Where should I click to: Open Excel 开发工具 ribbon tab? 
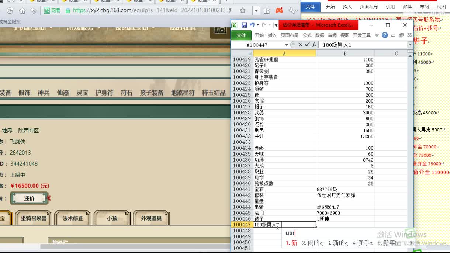(x=361, y=35)
